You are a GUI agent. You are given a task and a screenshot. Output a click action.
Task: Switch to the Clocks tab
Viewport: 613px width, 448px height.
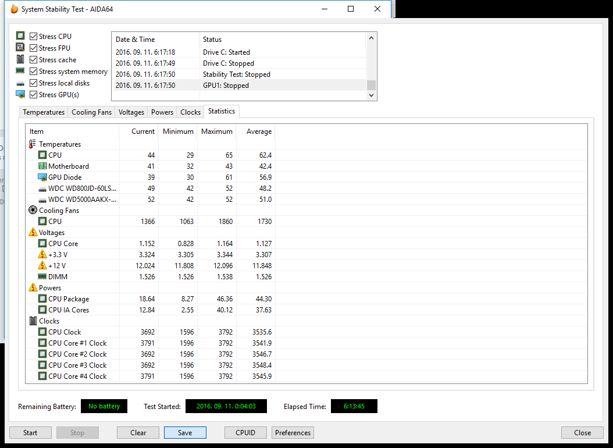[x=190, y=112]
